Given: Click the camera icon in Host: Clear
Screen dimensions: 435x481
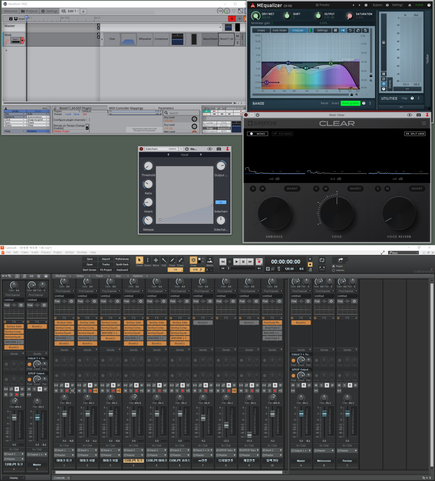Looking at the screenshot, I should [x=418, y=115].
